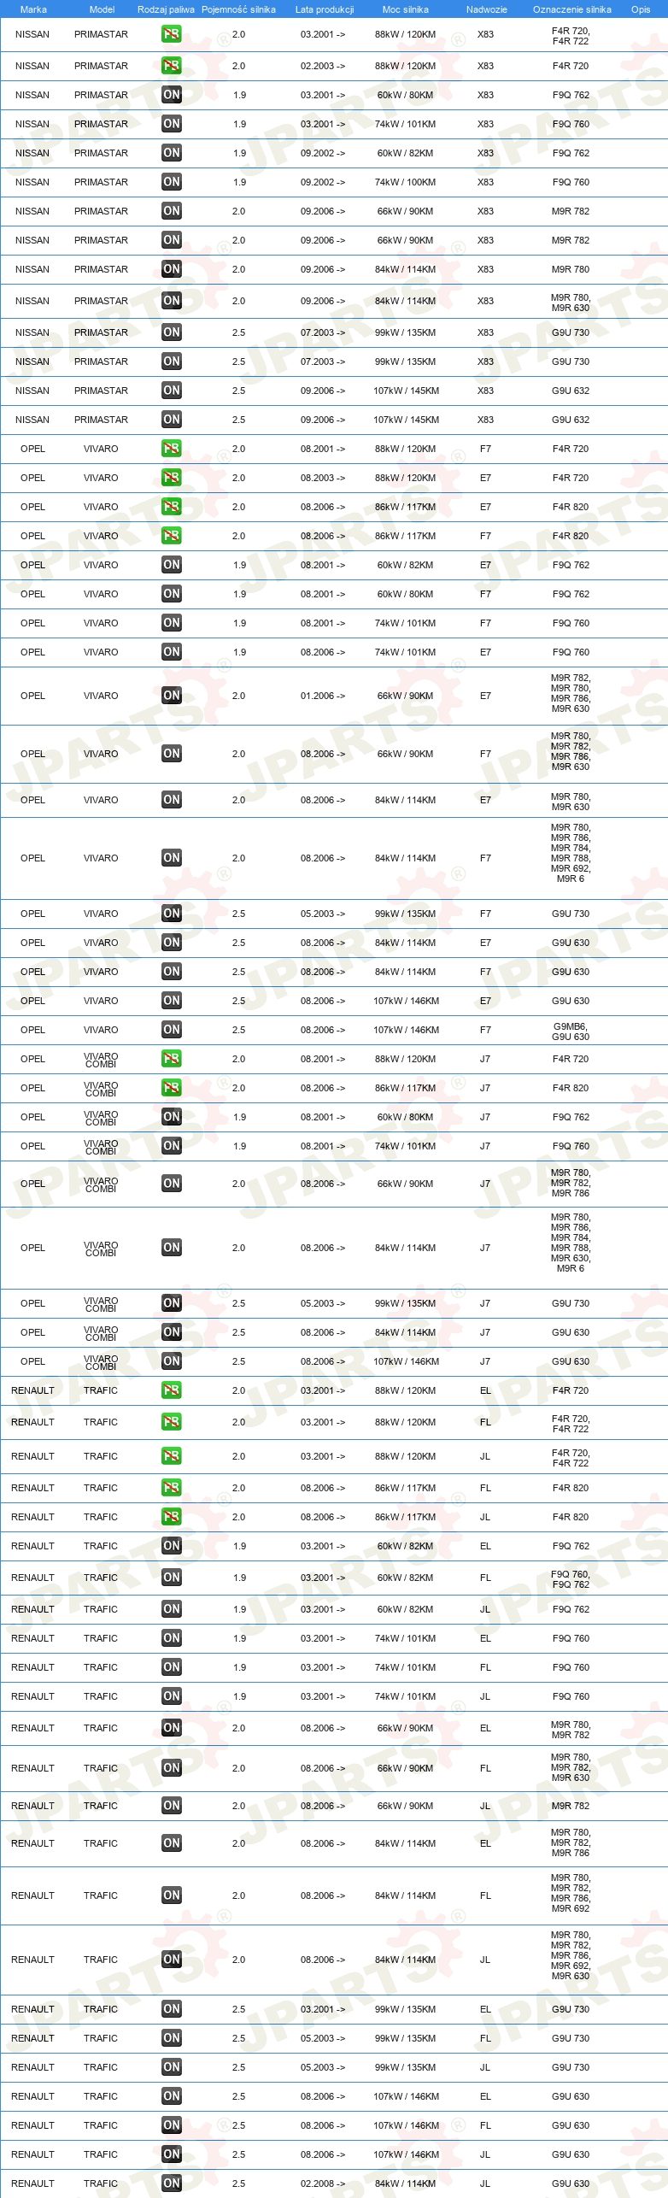Click ON icon in Renault Trafic 02.2008 row
The height and width of the screenshot is (2198, 668).
[172, 2183]
